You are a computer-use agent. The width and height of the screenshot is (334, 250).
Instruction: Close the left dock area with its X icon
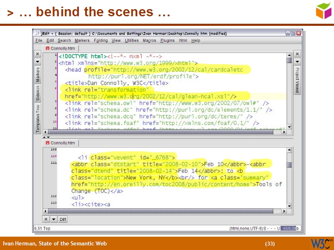pyautogui.click(x=37, y=54)
